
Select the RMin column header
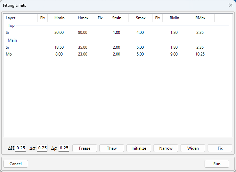coord(174,18)
